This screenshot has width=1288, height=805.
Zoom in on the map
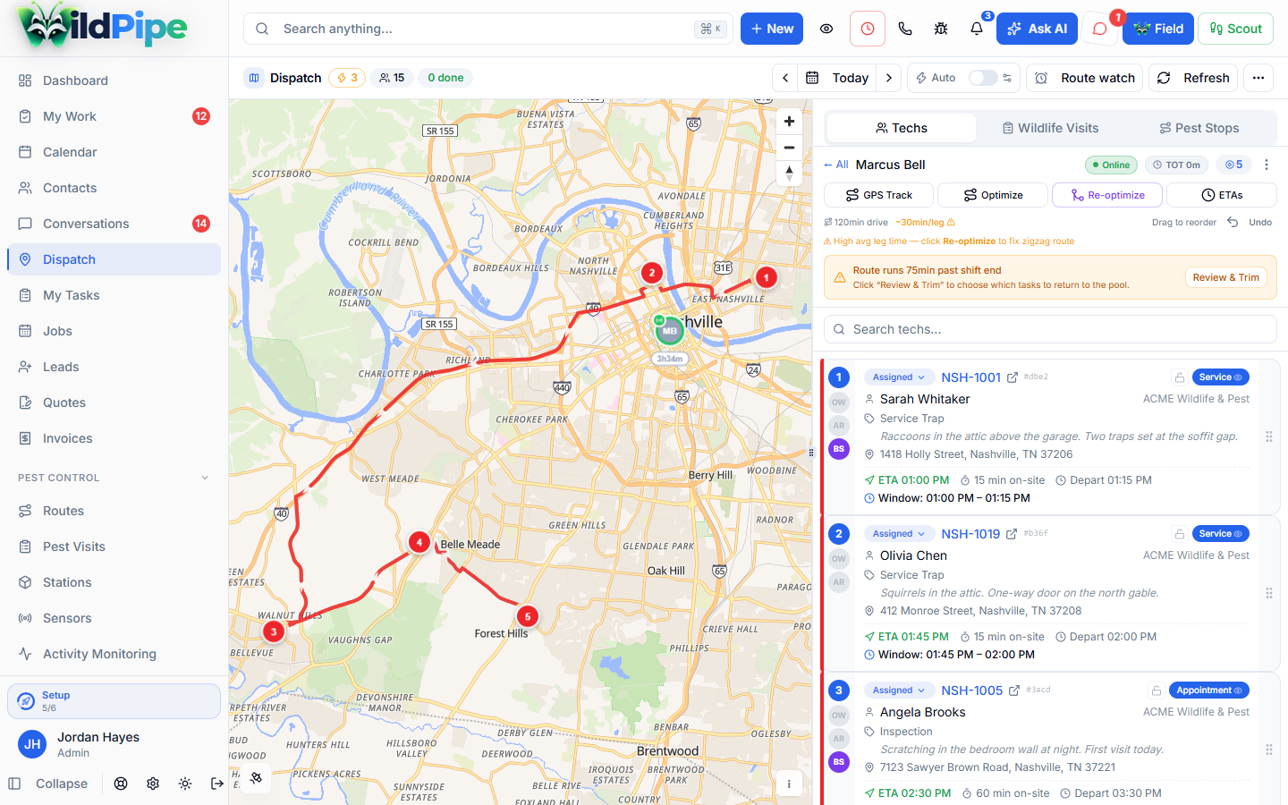pos(789,122)
